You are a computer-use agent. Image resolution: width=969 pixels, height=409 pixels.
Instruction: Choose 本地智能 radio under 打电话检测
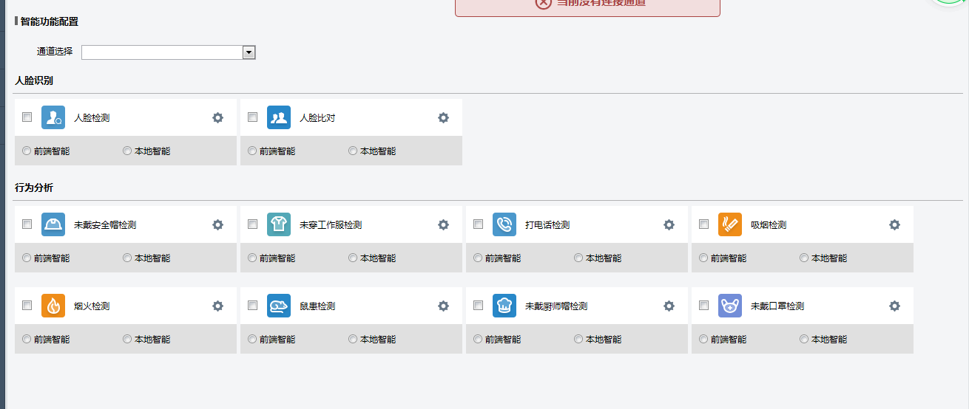(x=578, y=258)
